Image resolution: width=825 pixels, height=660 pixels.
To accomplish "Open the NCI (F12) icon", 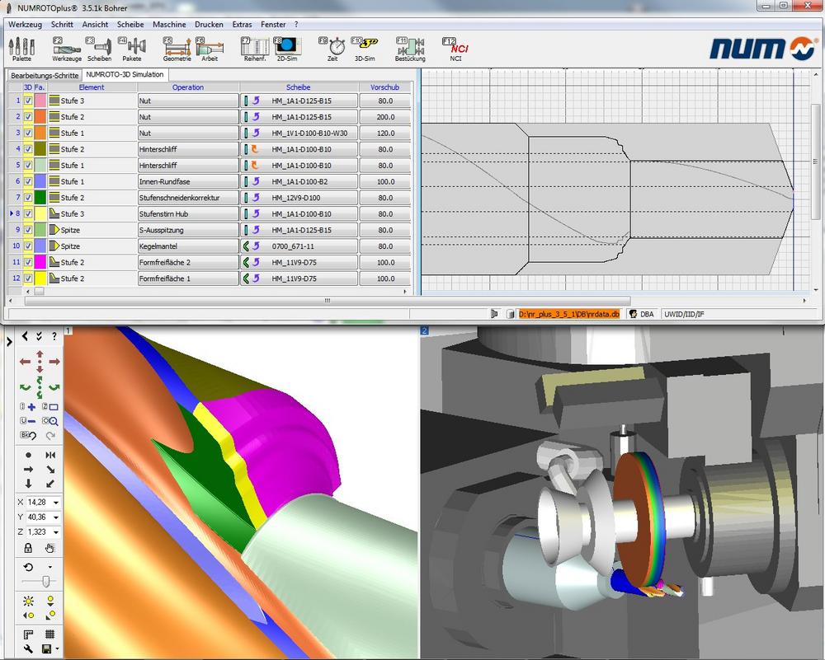I will click(455, 49).
